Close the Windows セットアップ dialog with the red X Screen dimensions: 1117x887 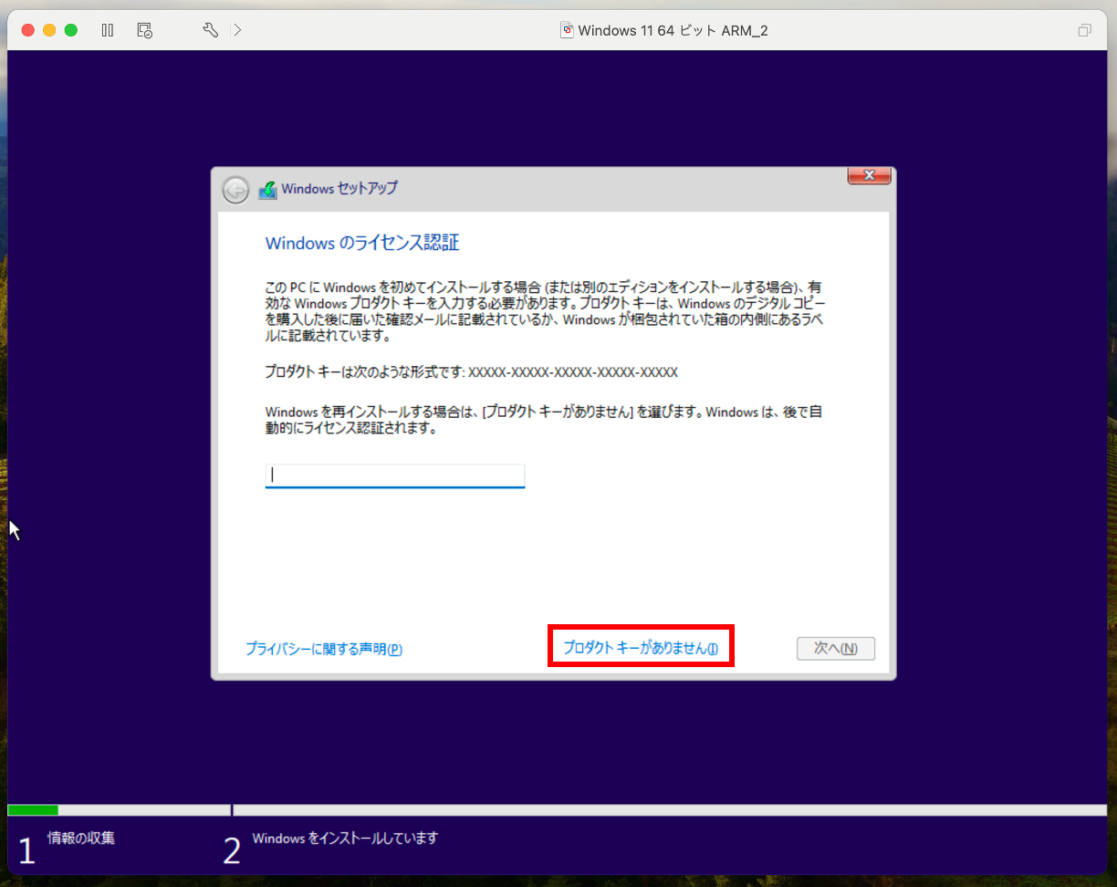point(869,175)
